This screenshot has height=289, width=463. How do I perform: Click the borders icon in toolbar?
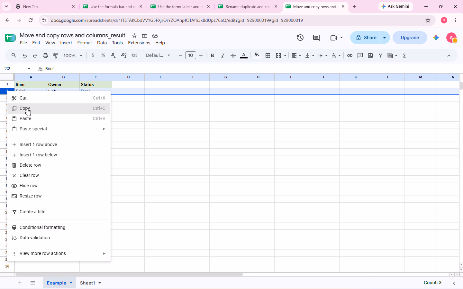click(268, 56)
